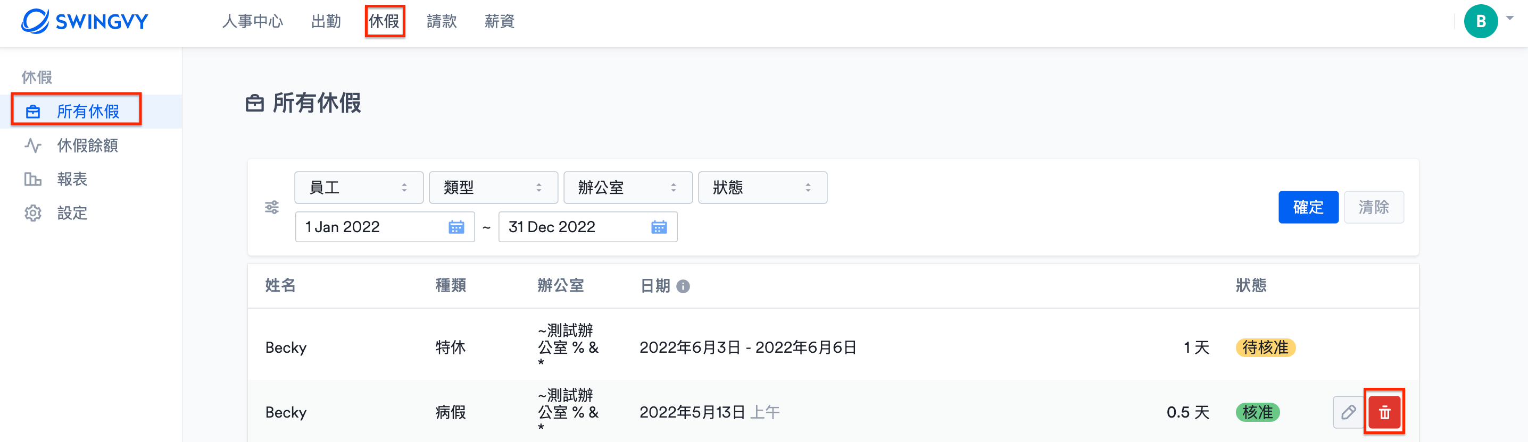1528x442 pixels.
Task: Open the end date calendar icon
Action: (659, 227)
